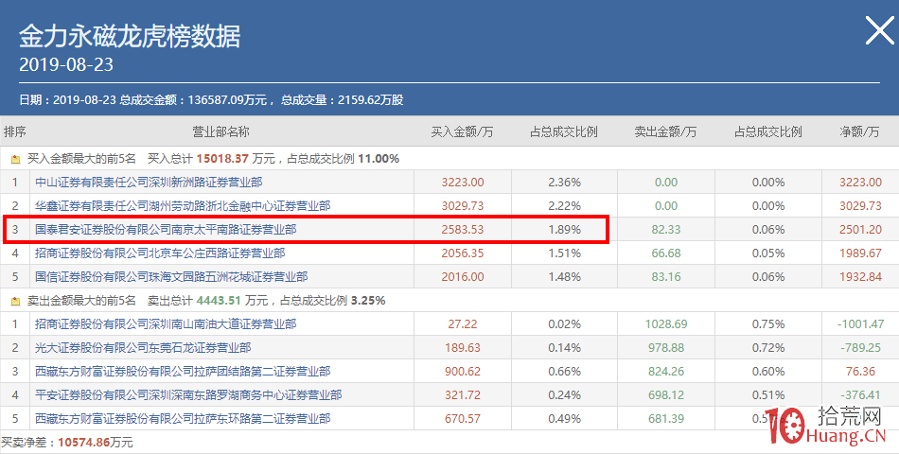Select sell amount 978.88 cell

pyautogui.click(x=666, y=347)
